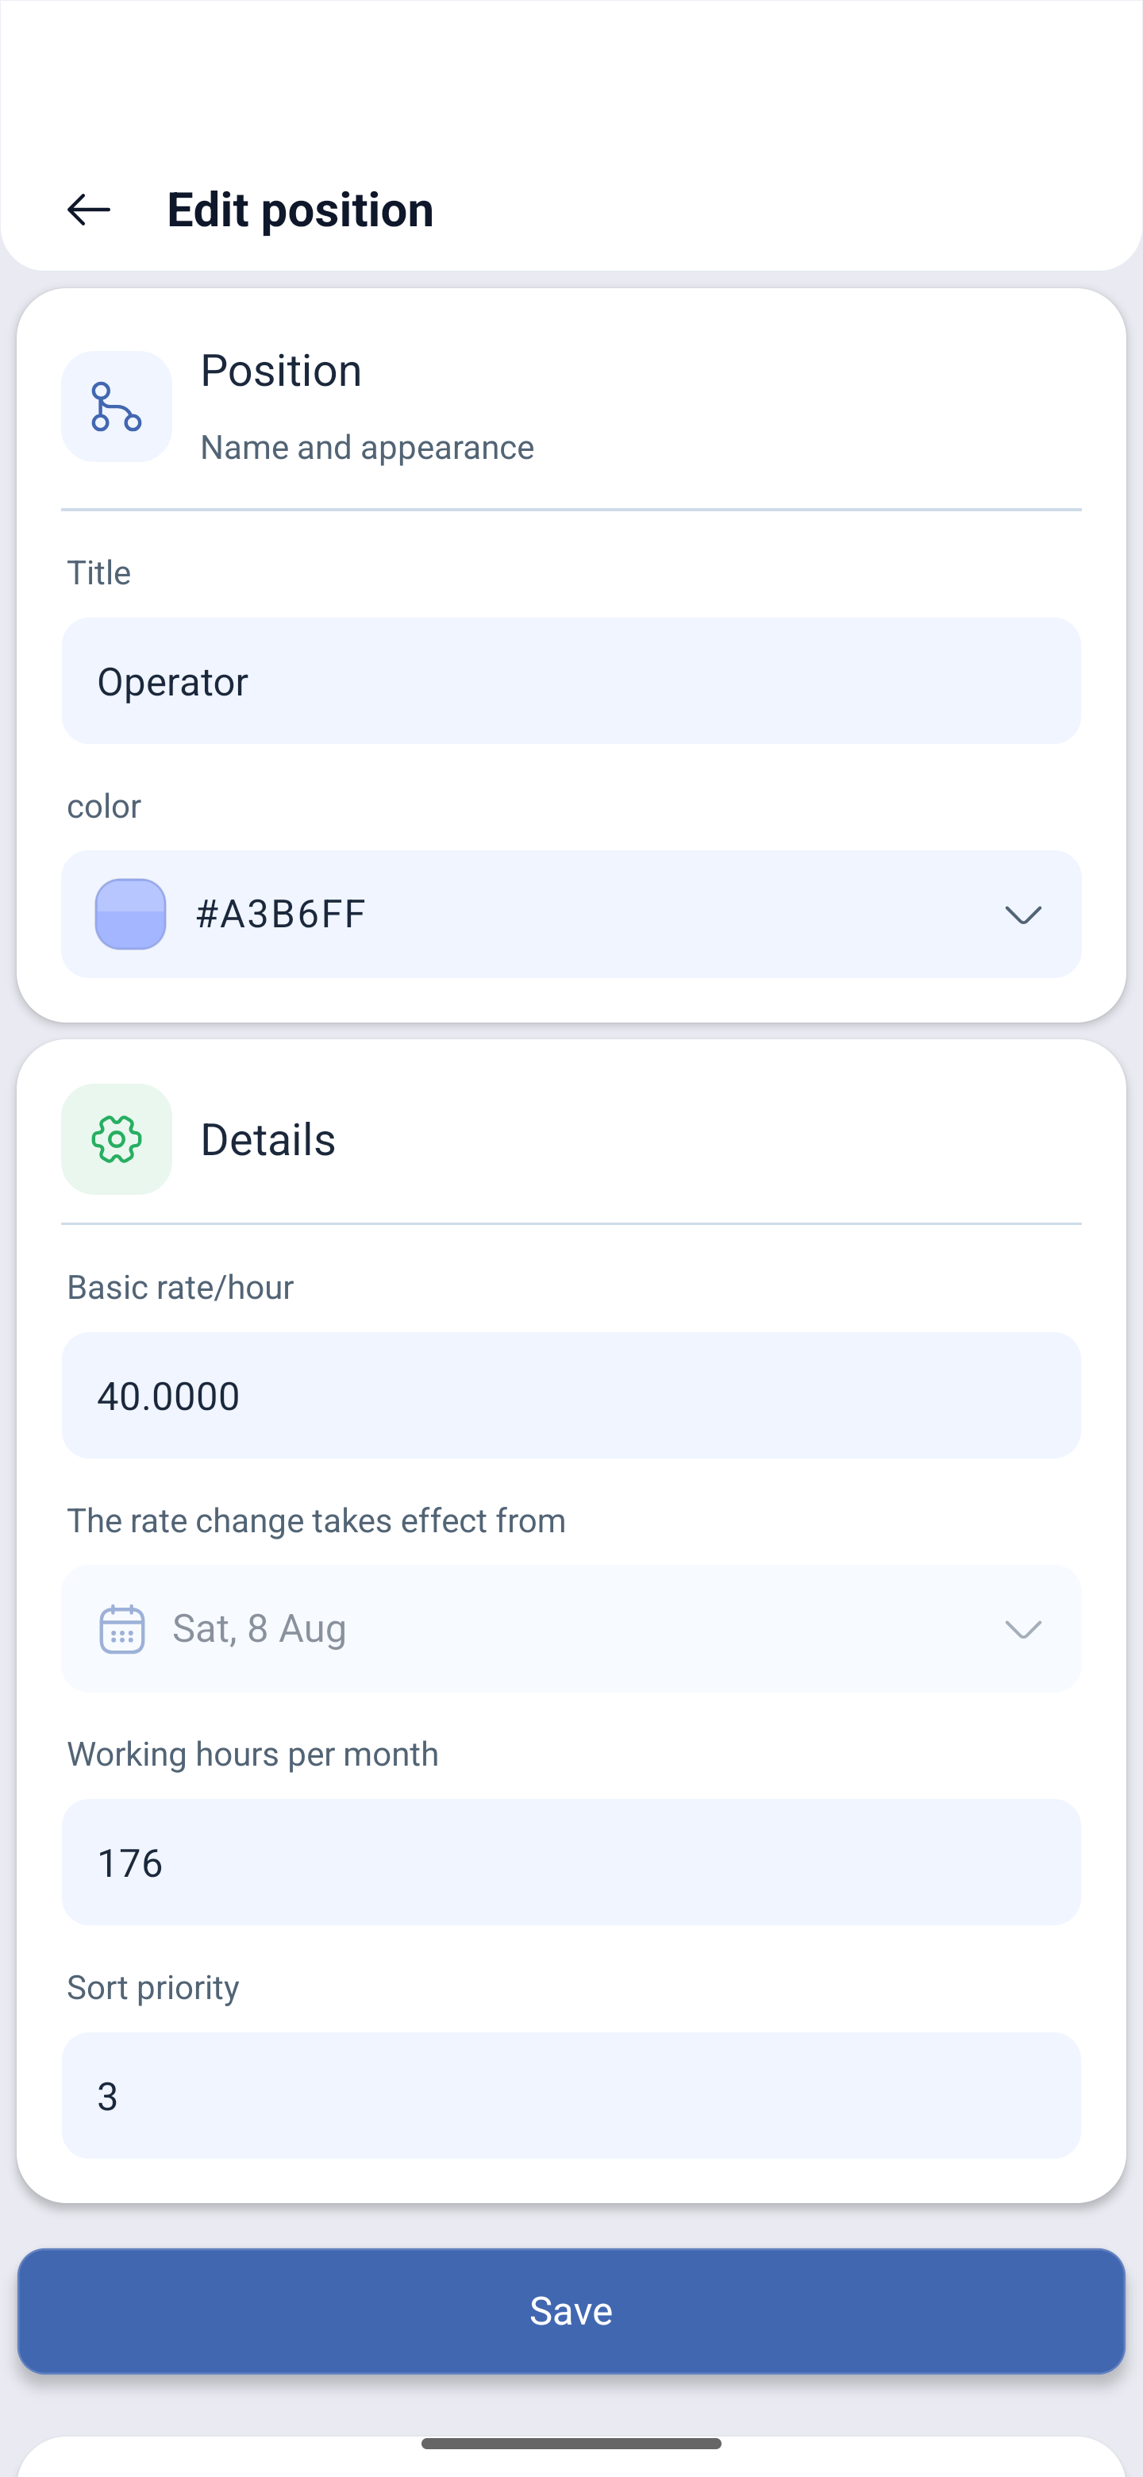Expand the color dropdown chevron
1143x2477 pixels.
tap(1023, 915)
